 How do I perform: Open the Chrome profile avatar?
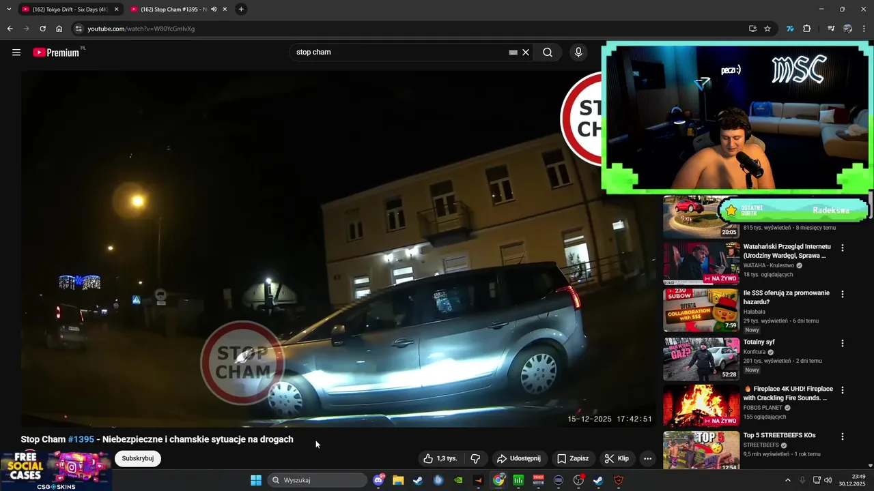(847, 29)
